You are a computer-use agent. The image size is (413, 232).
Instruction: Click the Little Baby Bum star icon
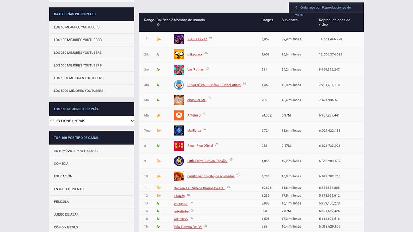pos(179,161)
